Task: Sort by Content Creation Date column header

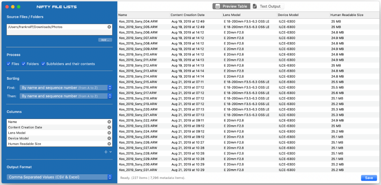Action: [x=186, y=15]
